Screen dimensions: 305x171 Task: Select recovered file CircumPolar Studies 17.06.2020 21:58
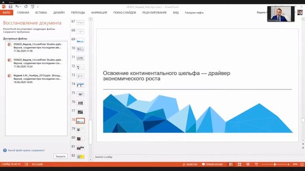click(36, 47)
